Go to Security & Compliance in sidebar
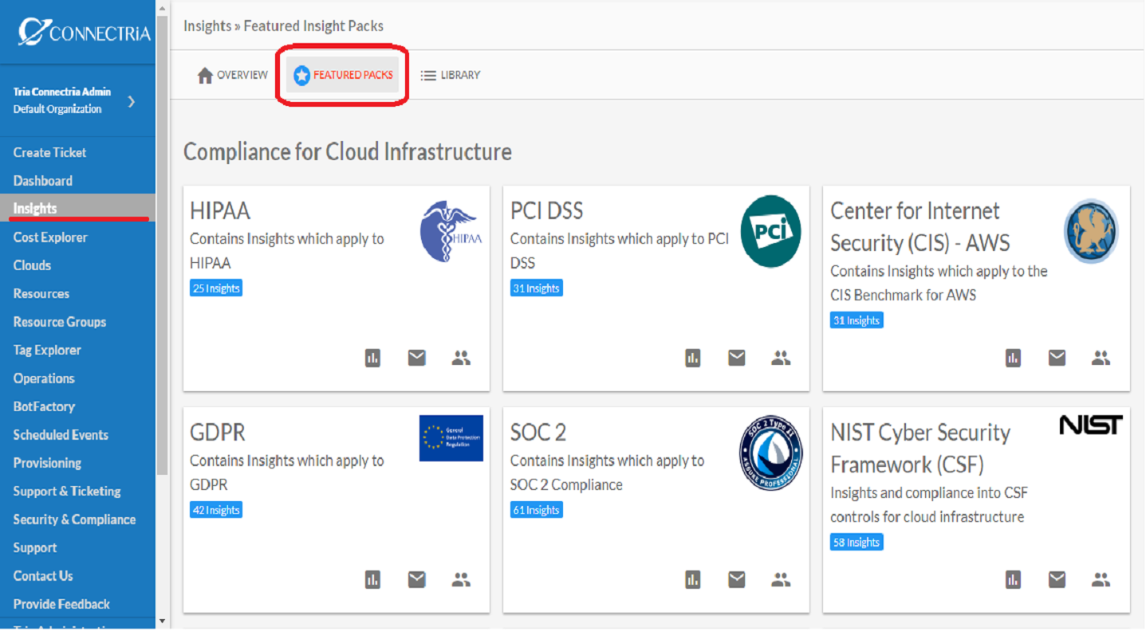 (x=74, y=519)
